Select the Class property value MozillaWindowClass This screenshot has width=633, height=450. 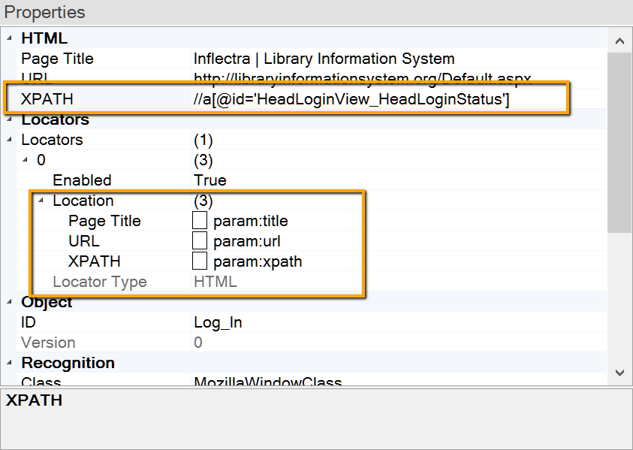coord(267,382)
